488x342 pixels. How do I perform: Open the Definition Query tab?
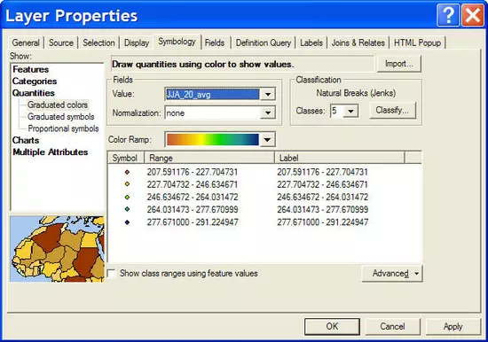(264, 43)
